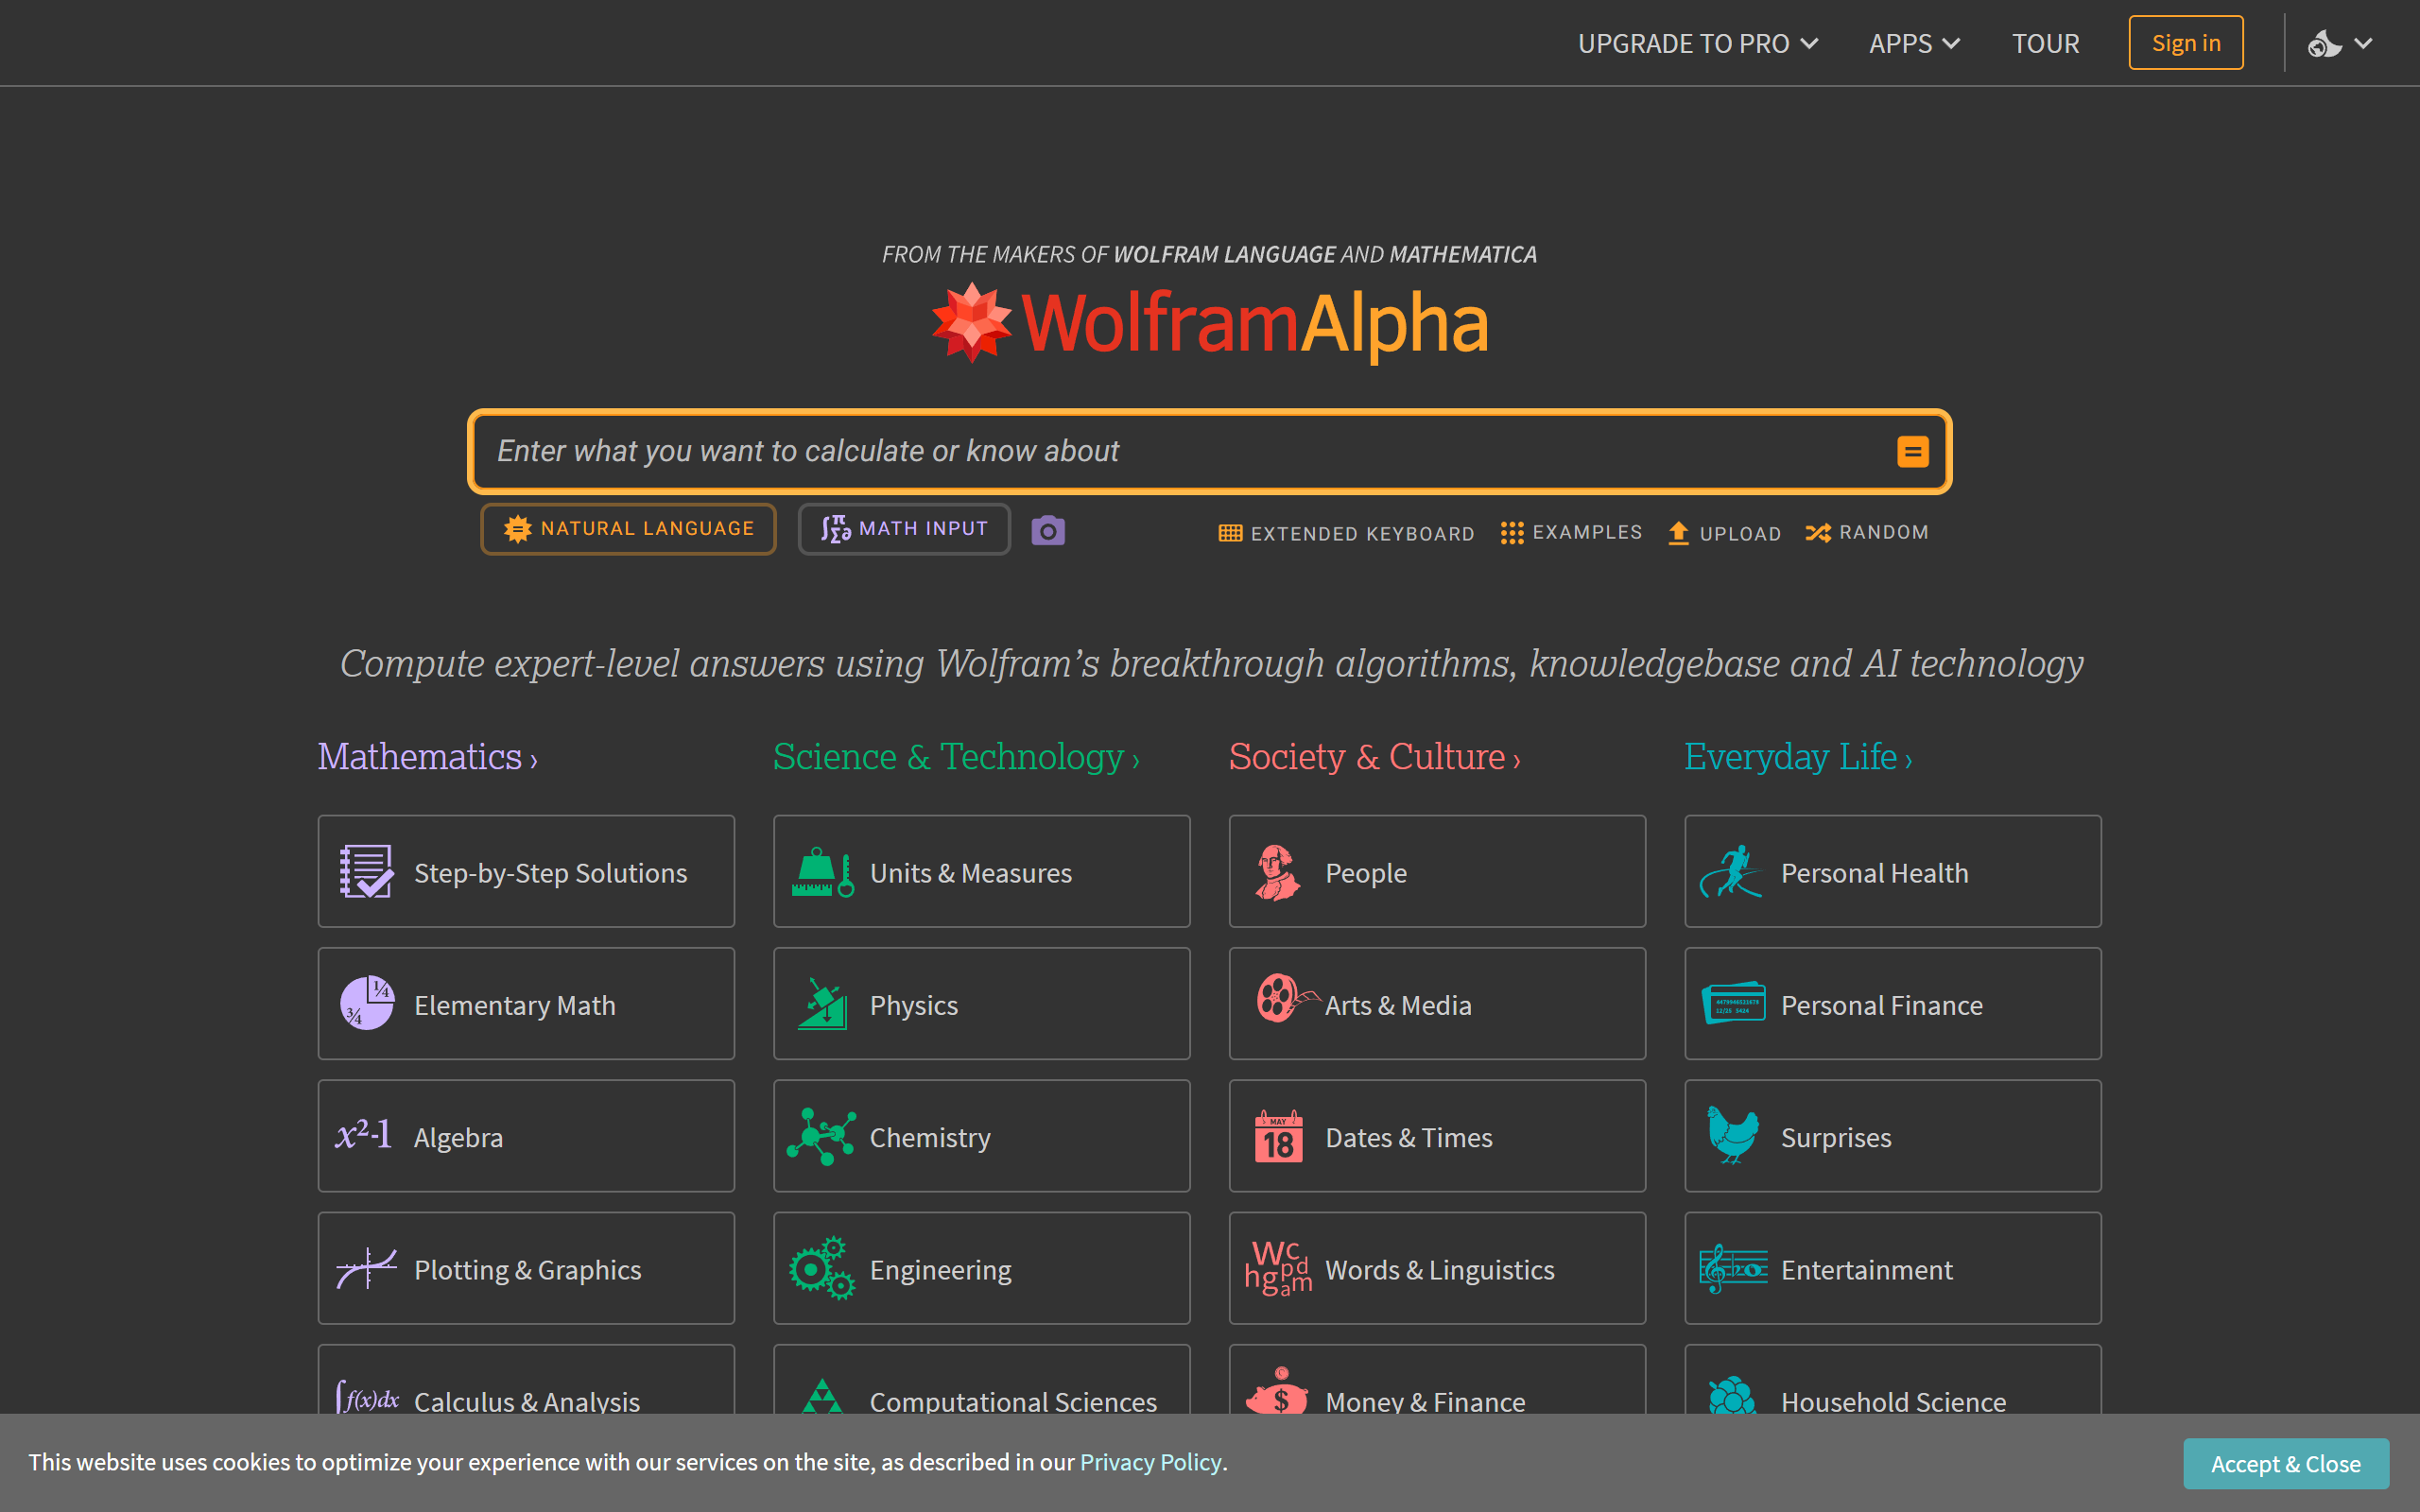Click the orange compute button in search box
This screenshot has height=1512, width=2420.
point(1912,452)
